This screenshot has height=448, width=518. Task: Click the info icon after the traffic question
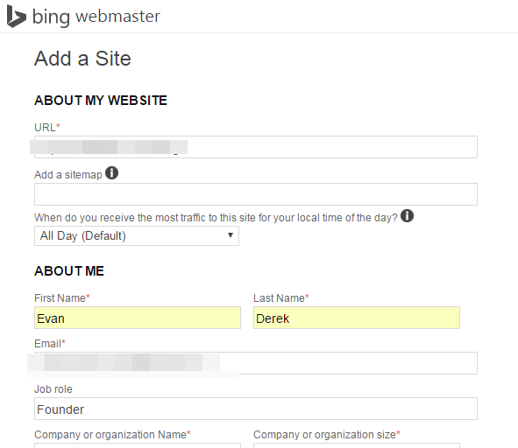pos(407,216)
